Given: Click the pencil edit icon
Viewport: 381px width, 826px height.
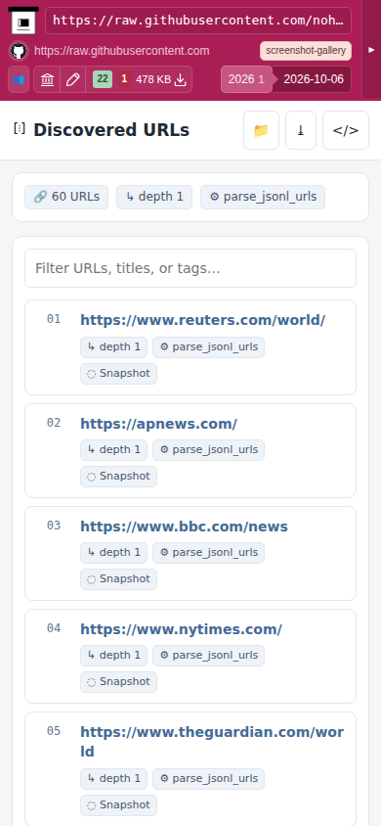Looking at the screenshot, I should (73, 79).
